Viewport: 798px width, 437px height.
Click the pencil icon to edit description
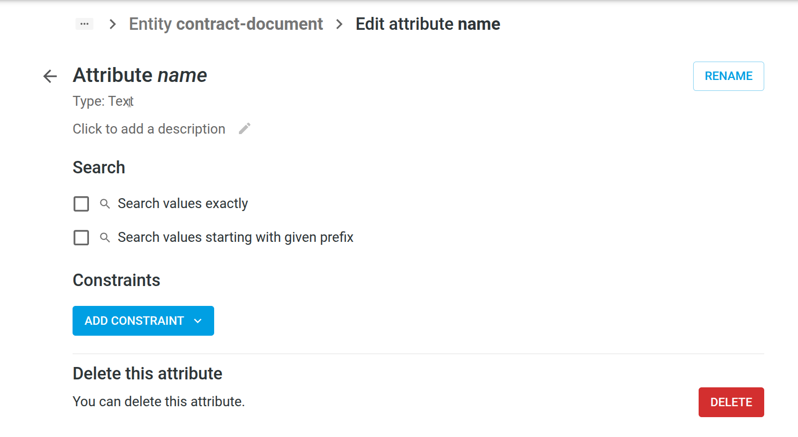pyautogui.click(x=244, y=129)
